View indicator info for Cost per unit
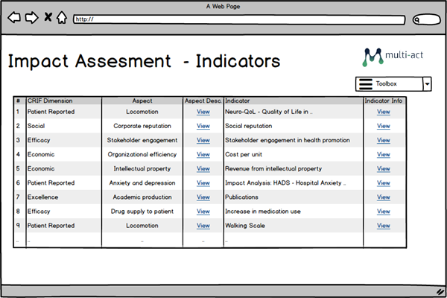 pos(383,154)
